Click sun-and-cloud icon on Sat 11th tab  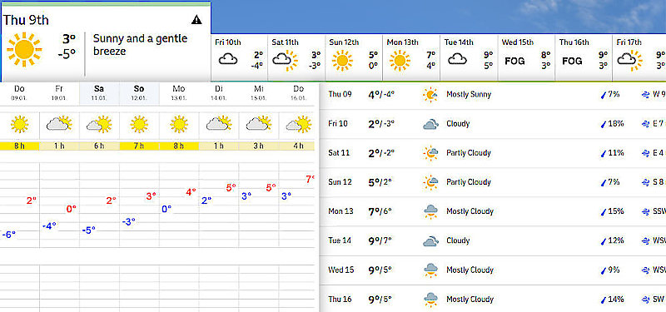tap(285, 60)
